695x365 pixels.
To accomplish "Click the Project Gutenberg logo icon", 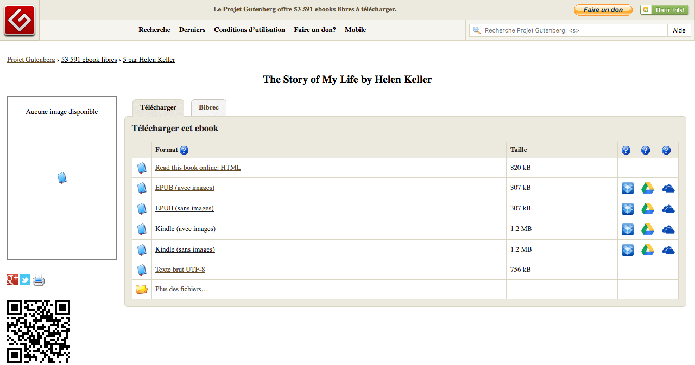I will pos(20,21).
